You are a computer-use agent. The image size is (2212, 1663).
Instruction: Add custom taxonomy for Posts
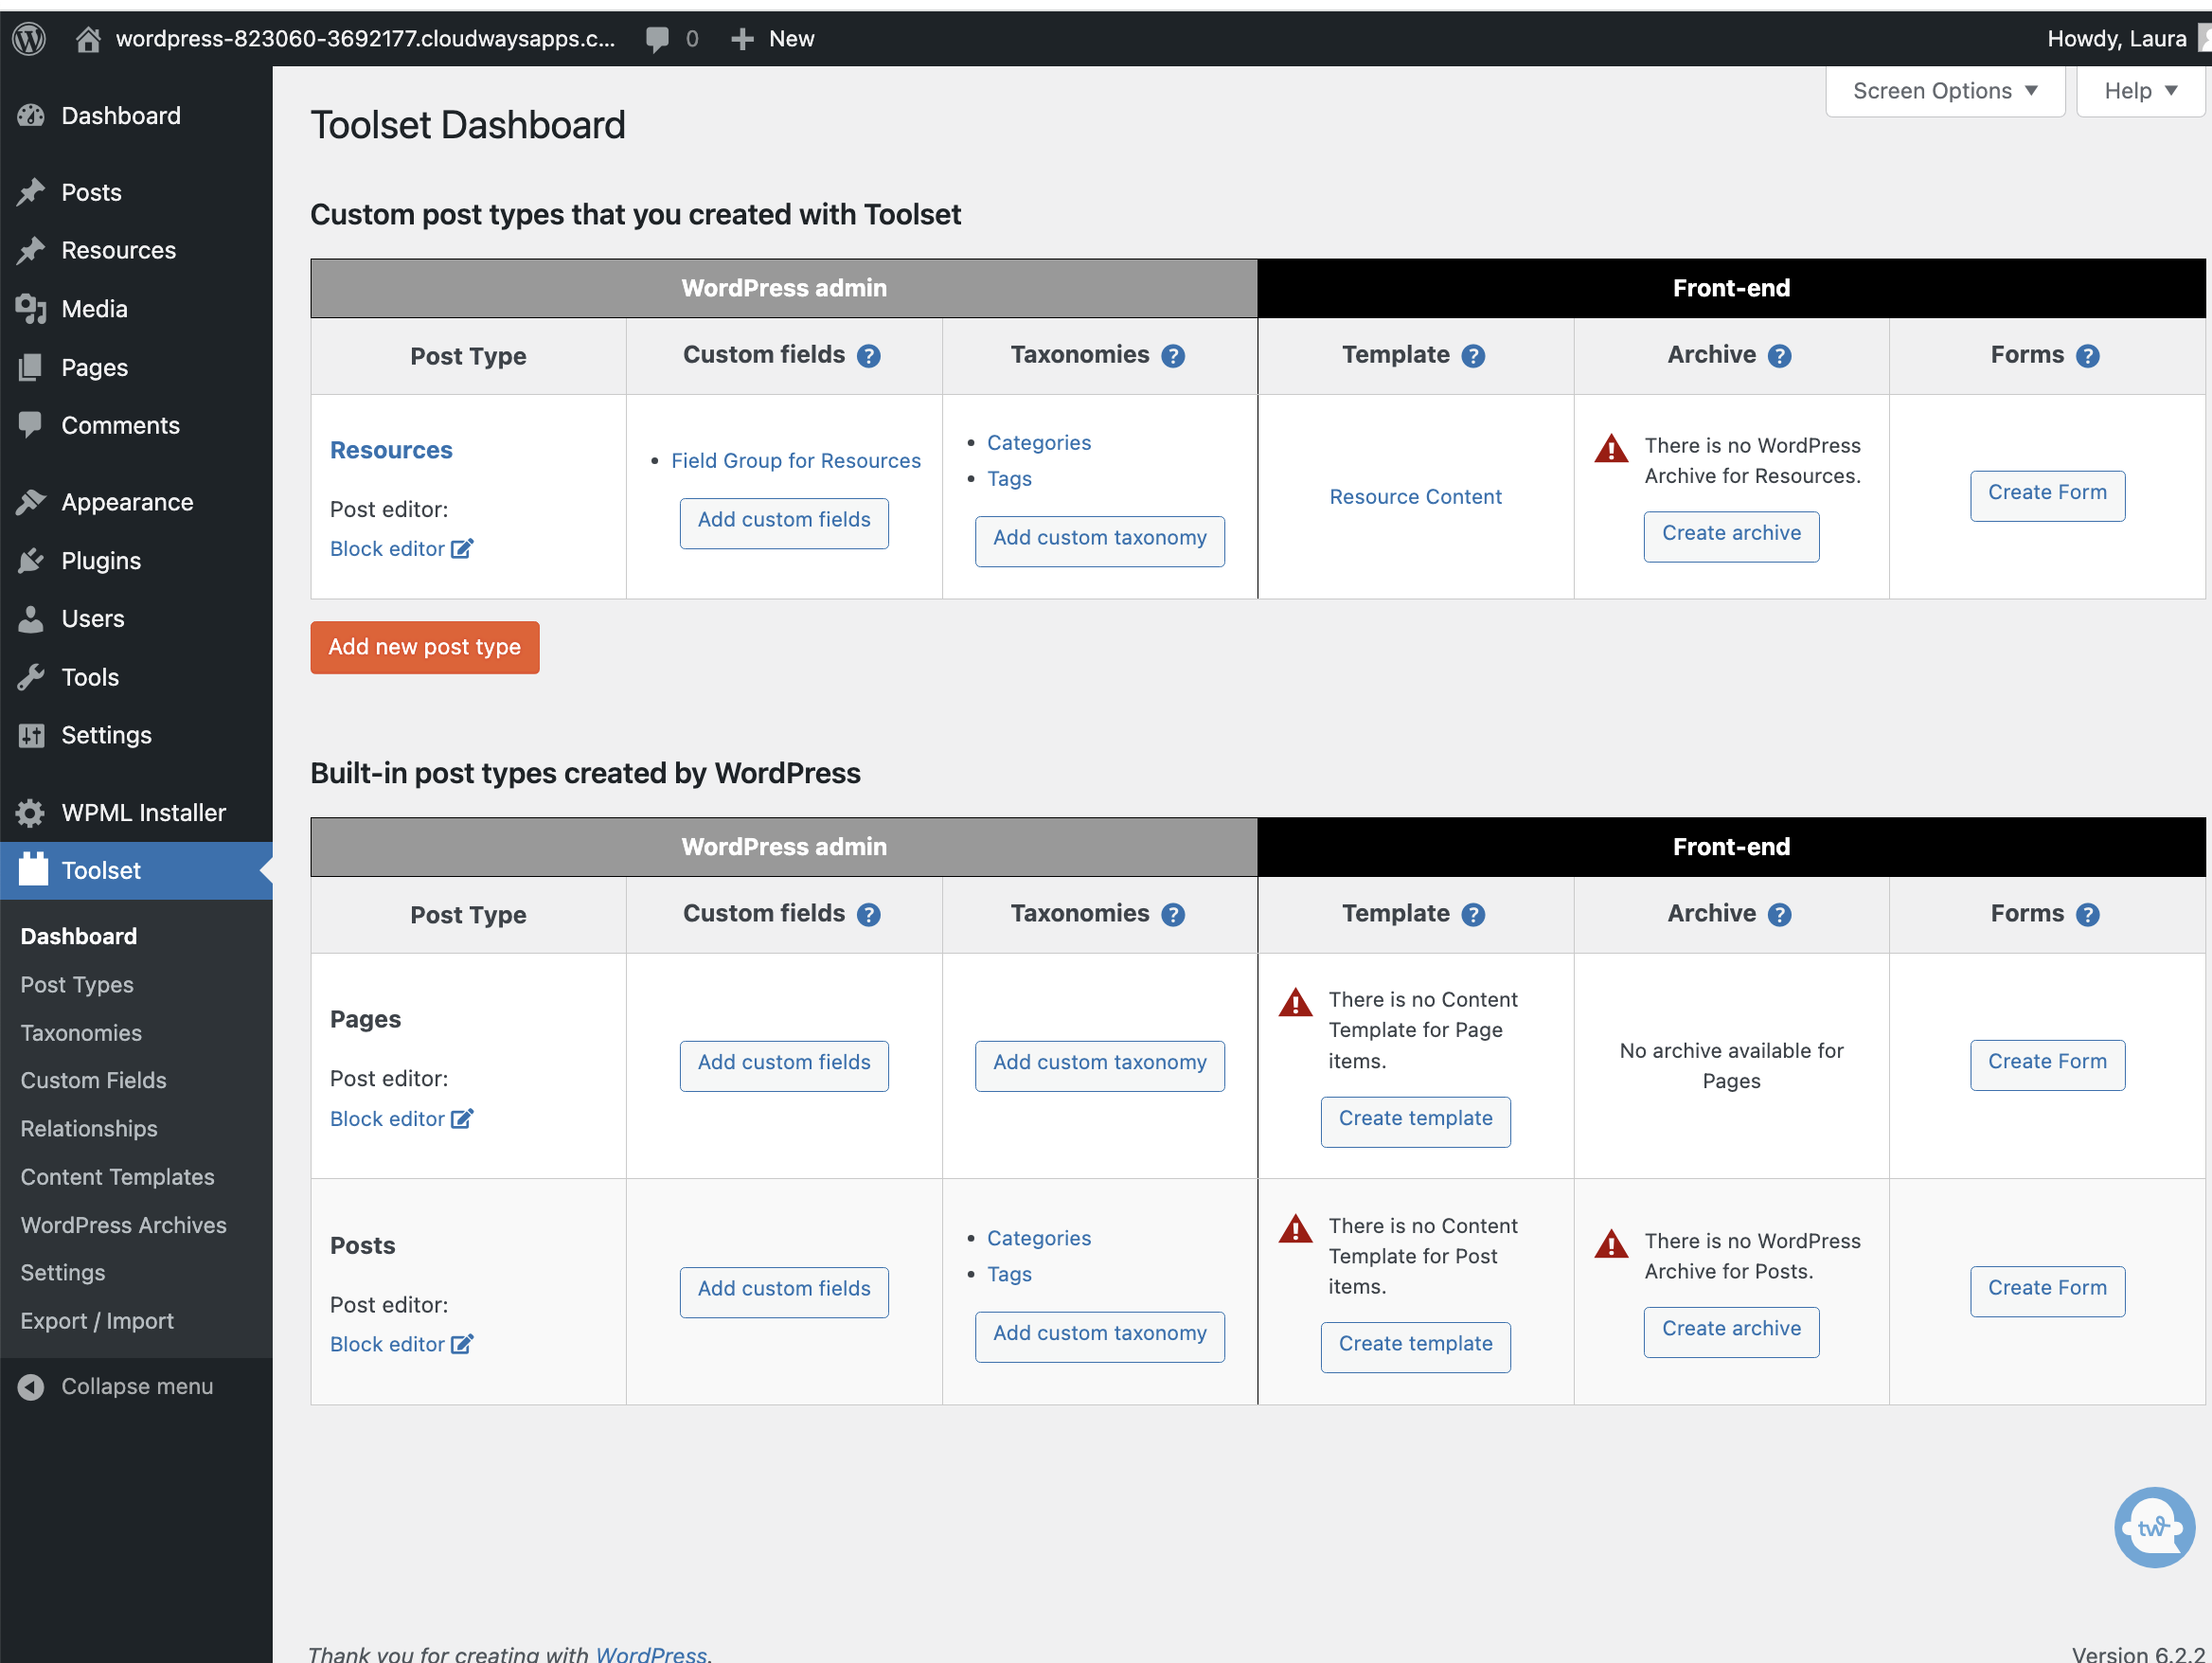point(1099,1336)
